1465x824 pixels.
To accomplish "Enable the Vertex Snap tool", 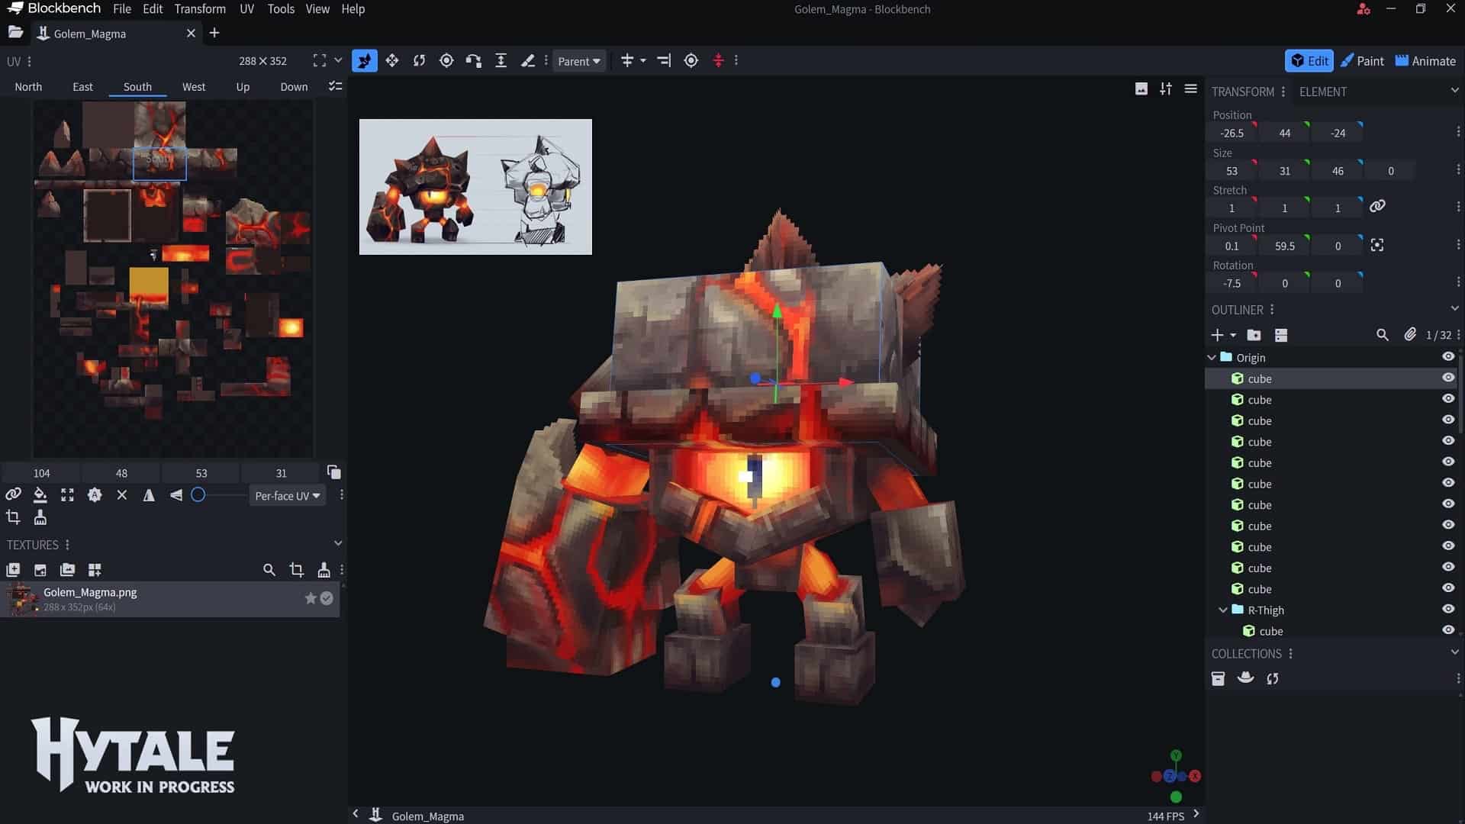I will pos(474,60).
